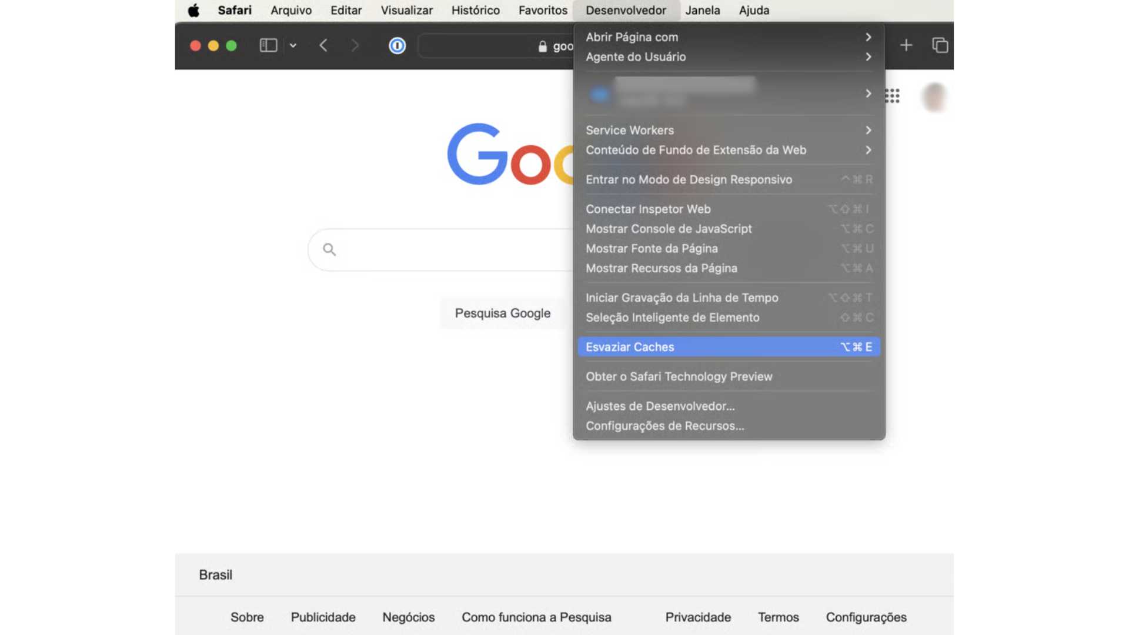Screen dimensions: 1129x635
Task: Show the tab overview icon
Action: (940, 45)
